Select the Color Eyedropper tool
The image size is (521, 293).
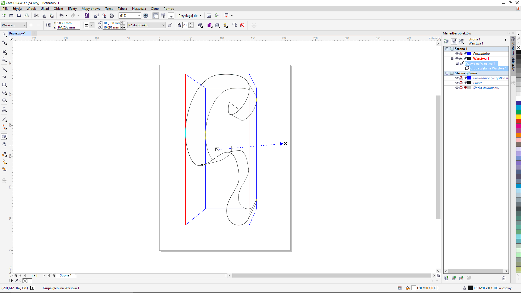[4, 154]
